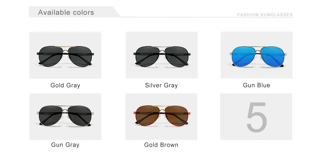Pick the Gun Gray sunglasses image
The height and width of the screenshot is (157, 321).
coord(65,117)
